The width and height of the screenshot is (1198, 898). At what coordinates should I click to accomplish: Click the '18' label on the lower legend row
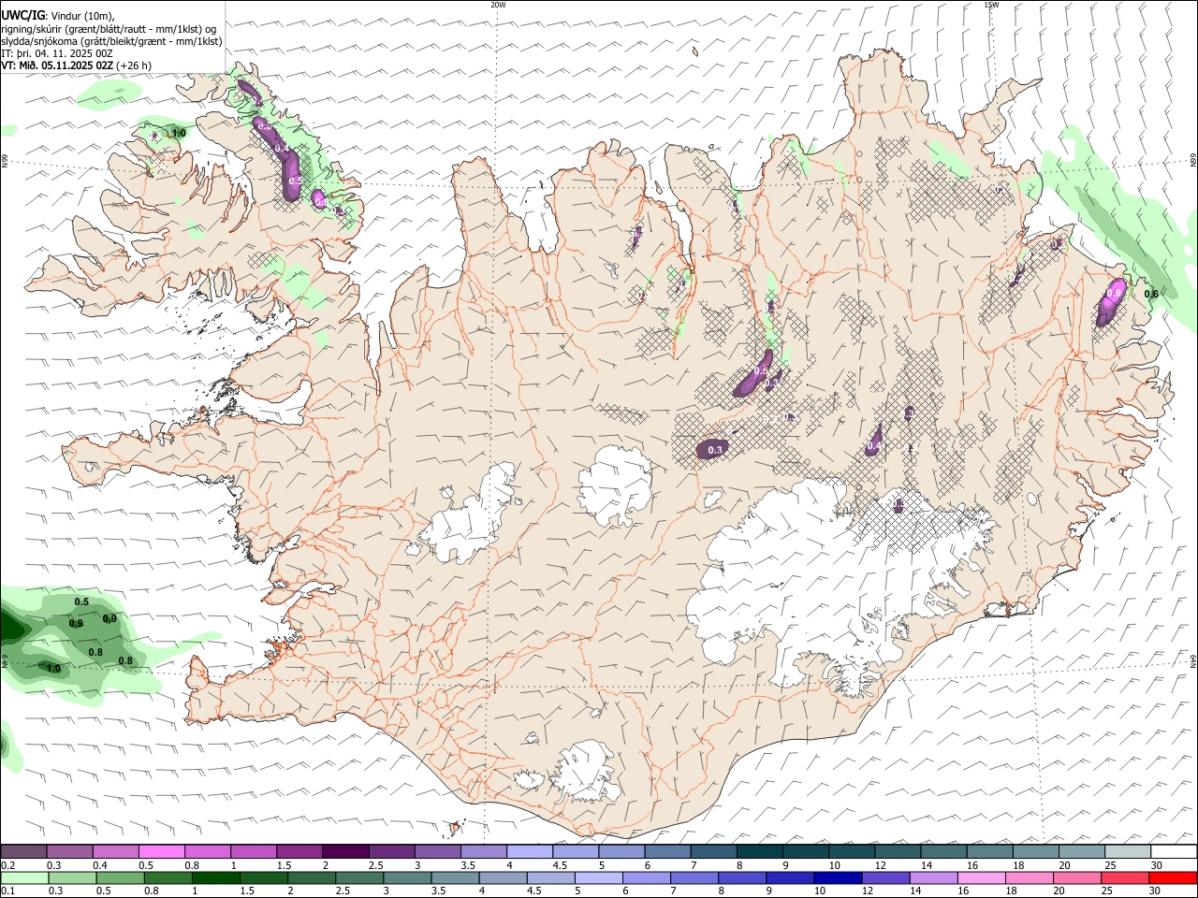[1011, 891]
